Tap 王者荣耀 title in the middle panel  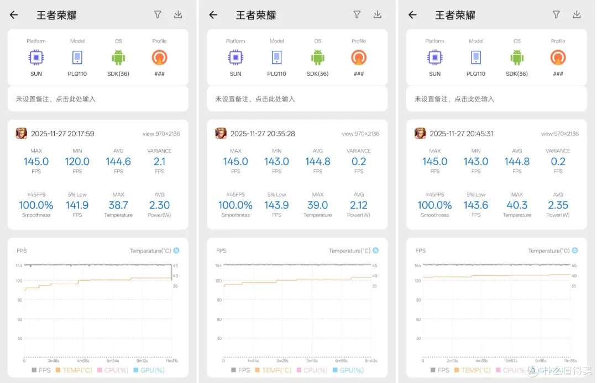coord(256,15)
